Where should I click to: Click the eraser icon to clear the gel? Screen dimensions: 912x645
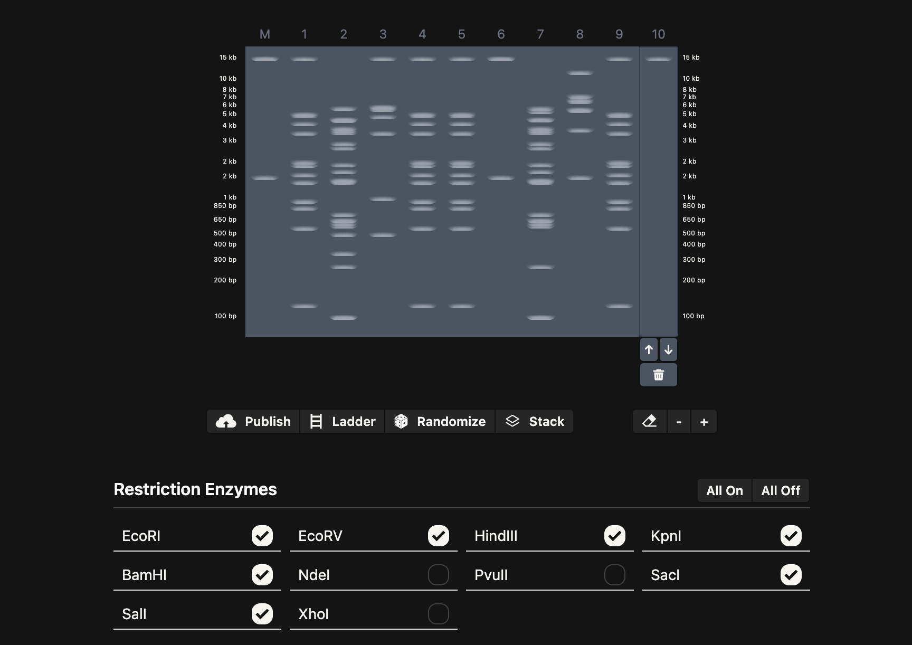pos(649,421)
